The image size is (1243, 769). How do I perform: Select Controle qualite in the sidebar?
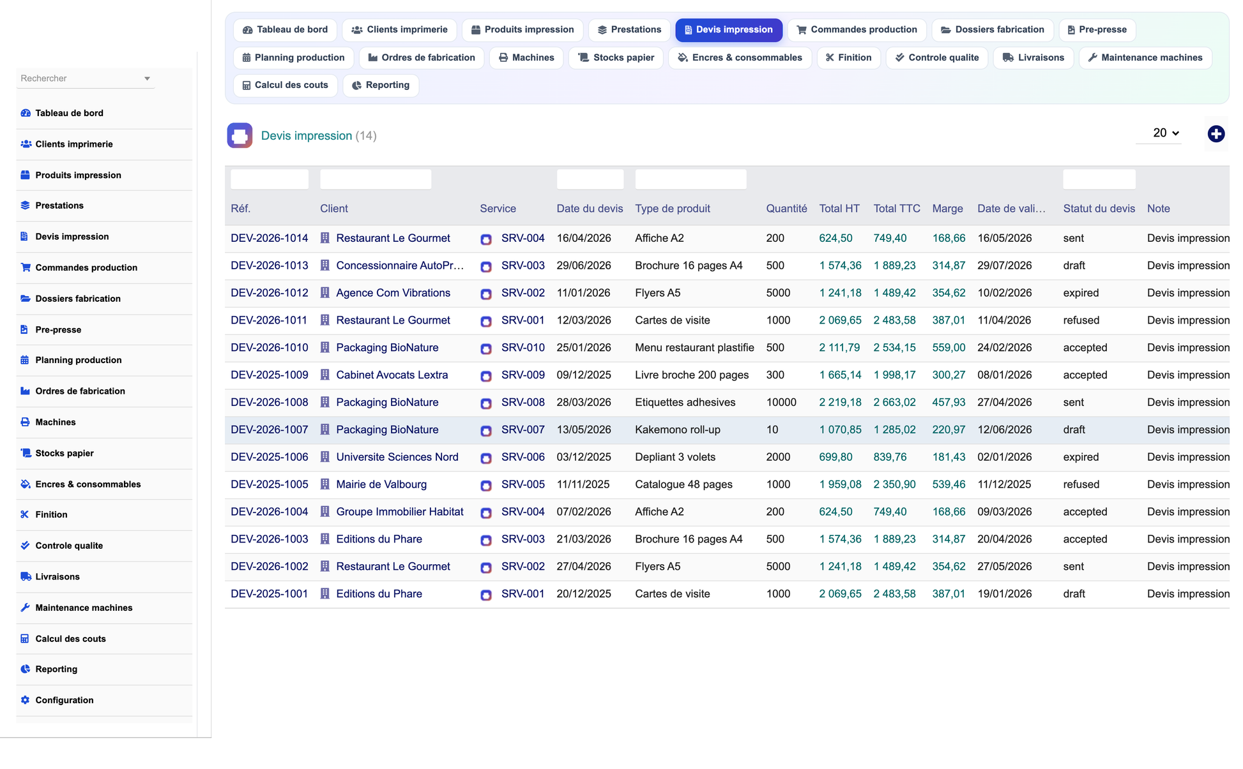69,546
